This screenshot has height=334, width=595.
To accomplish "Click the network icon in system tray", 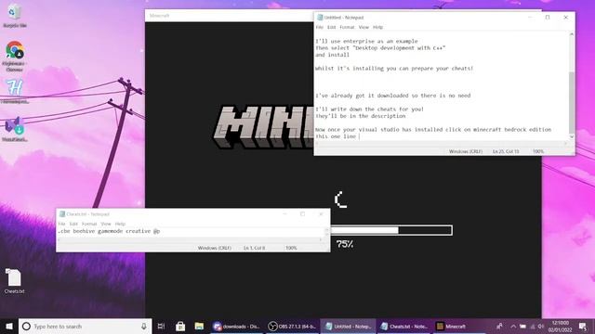I will coord(533,326).
